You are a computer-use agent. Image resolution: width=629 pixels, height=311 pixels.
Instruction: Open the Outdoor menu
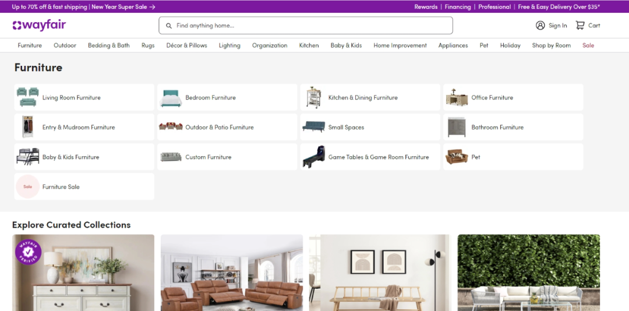(65, 45)
